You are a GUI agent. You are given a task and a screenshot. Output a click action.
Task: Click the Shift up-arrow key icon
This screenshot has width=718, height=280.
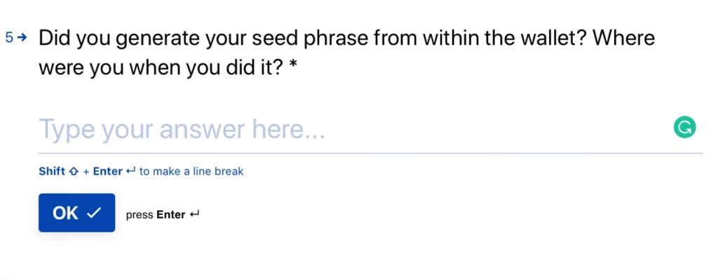[73, 172]
